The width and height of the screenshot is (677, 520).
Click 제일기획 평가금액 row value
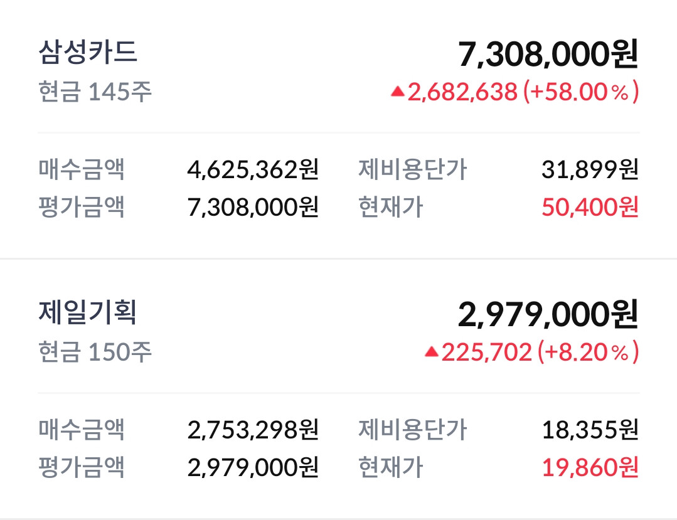coord(253,467)
